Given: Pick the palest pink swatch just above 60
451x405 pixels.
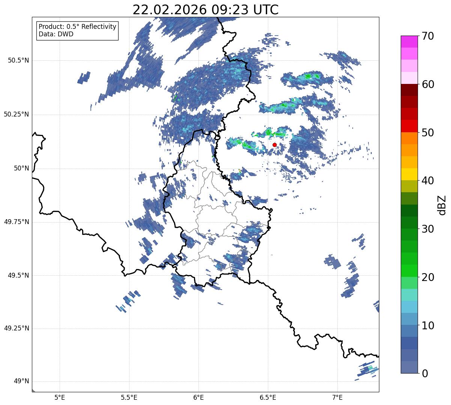Looking at the screenshot, I should coord(409,78).
